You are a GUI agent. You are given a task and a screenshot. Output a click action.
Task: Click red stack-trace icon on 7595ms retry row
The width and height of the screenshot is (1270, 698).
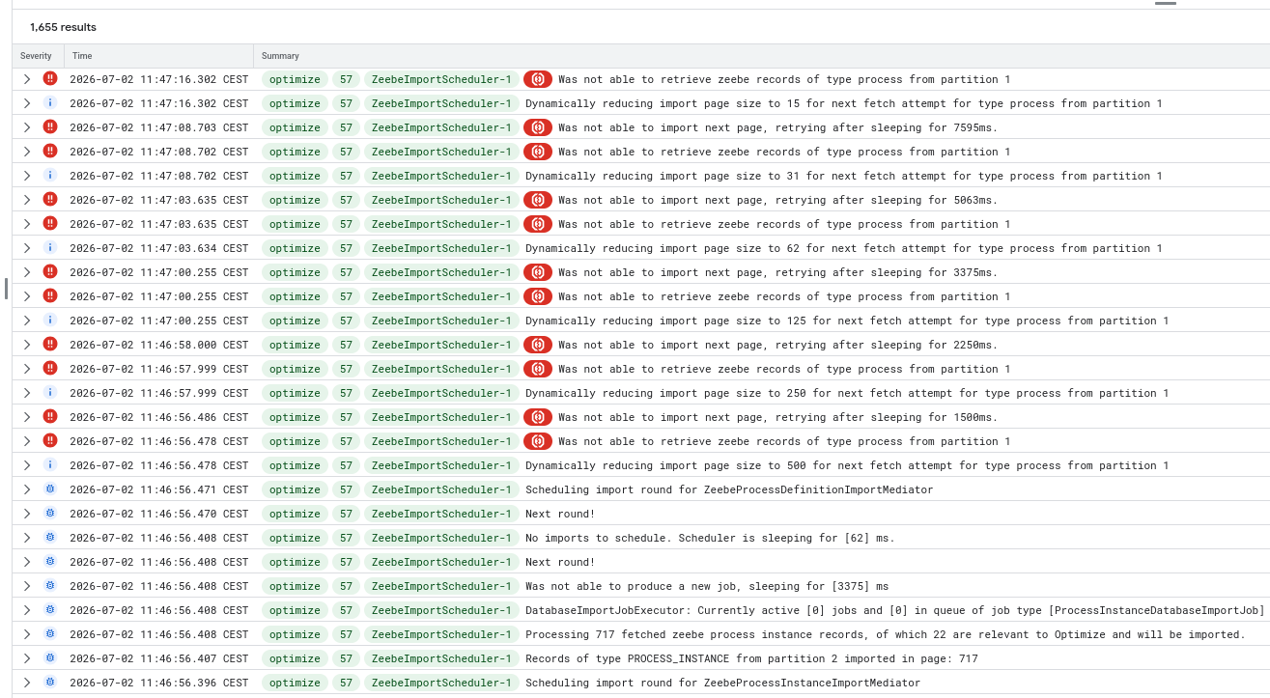click(538, 127)
